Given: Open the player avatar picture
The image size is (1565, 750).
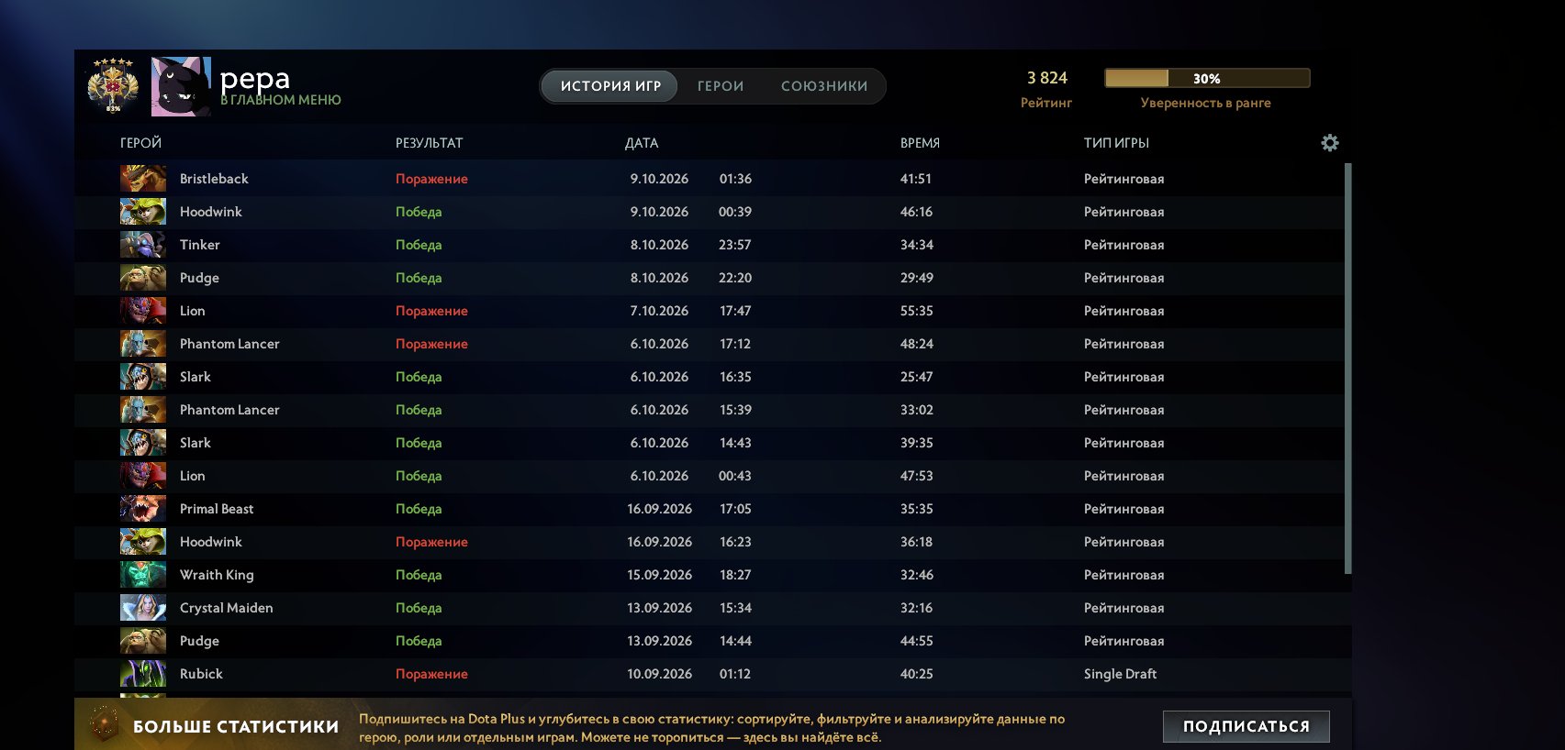Looking at the screenshot, I should point(181,86).
